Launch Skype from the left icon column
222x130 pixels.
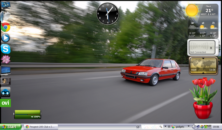click(x=6, y=49)
